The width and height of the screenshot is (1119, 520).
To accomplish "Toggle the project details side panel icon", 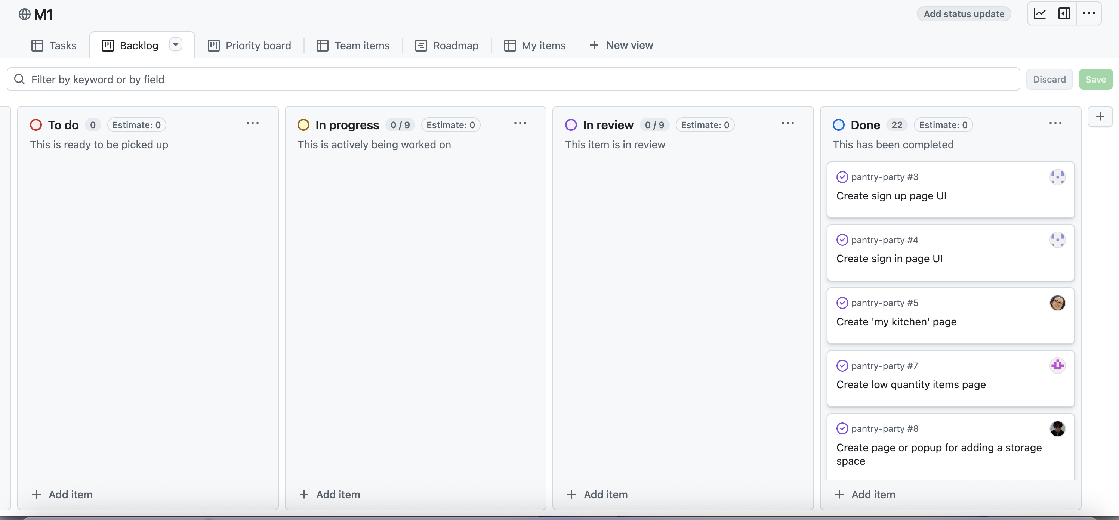I will 1064,13.
